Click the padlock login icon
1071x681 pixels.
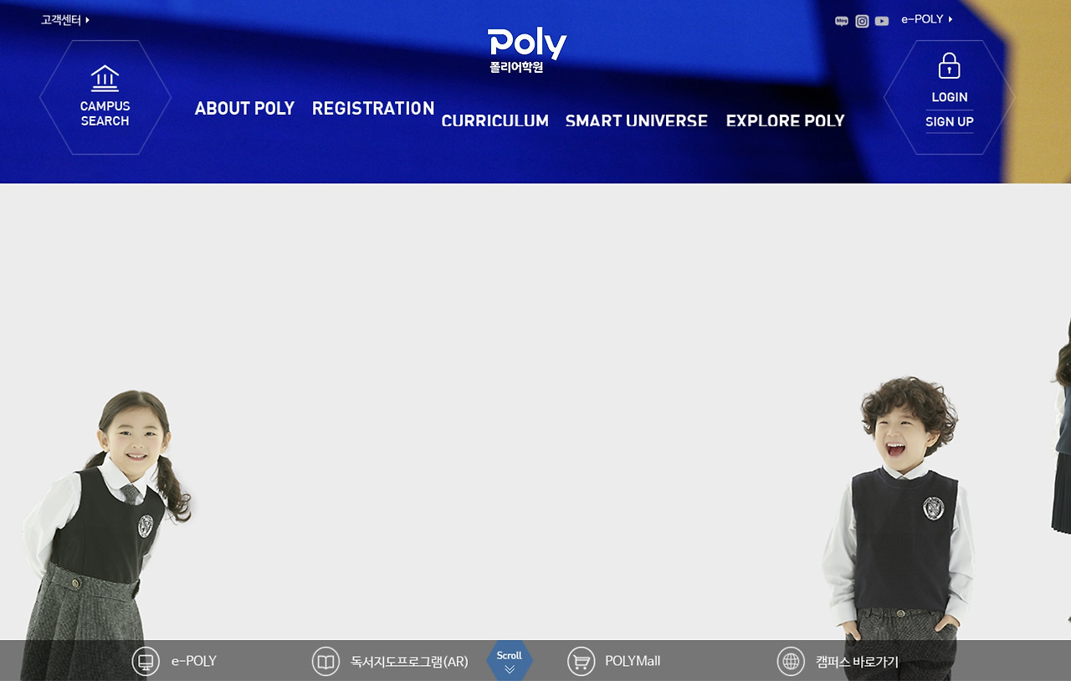click(949, 65)
